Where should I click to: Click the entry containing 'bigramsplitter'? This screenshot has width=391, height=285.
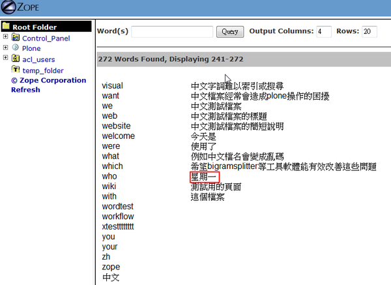click(283, 166)
